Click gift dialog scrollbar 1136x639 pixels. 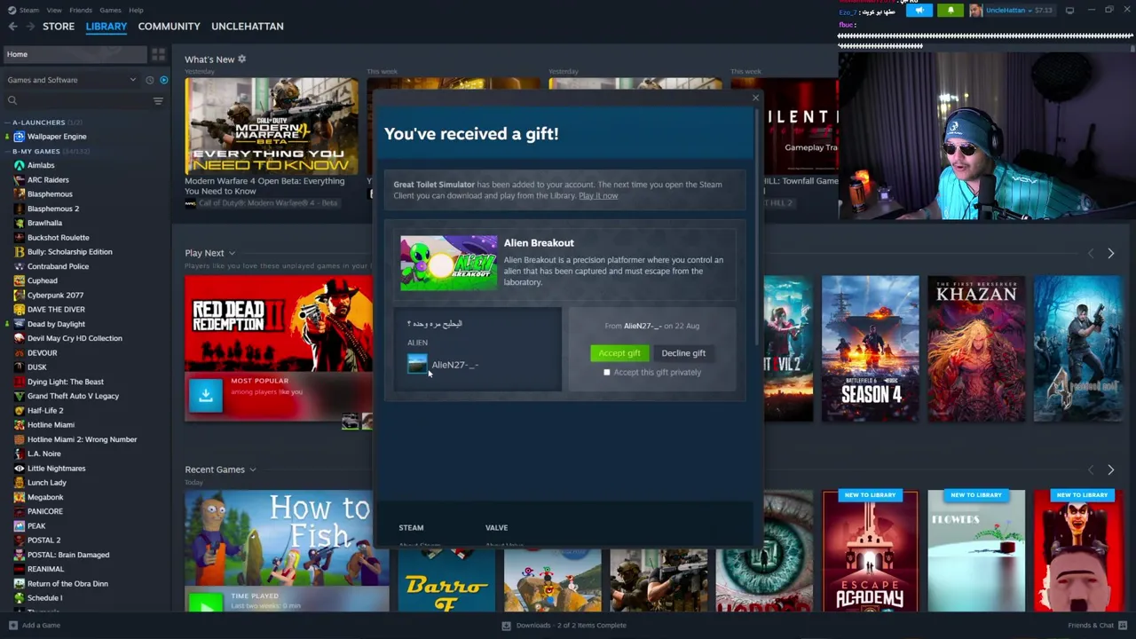pos(756,226)
